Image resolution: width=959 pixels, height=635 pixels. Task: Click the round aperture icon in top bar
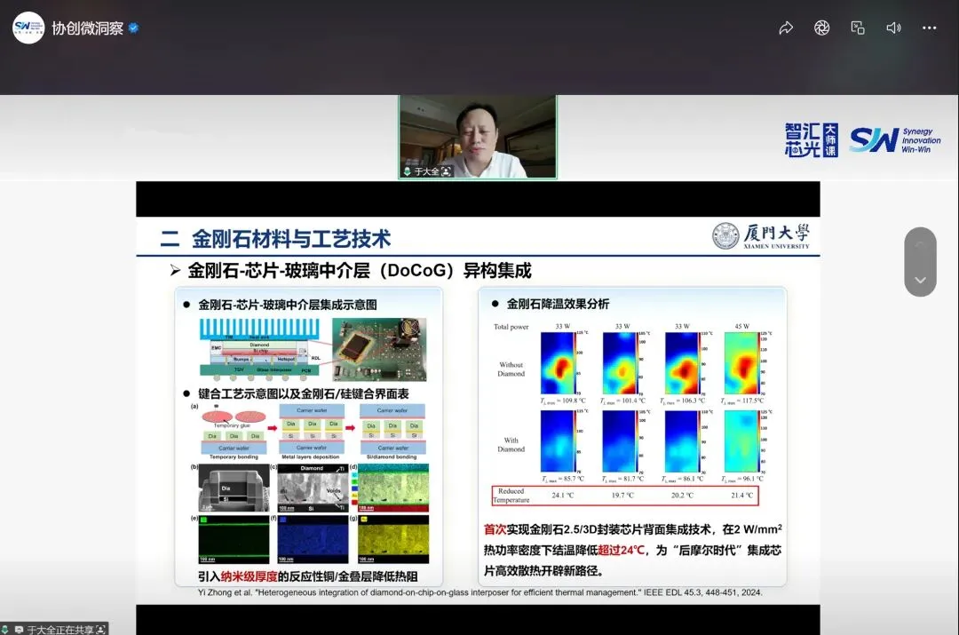click(x=821, y=28)
